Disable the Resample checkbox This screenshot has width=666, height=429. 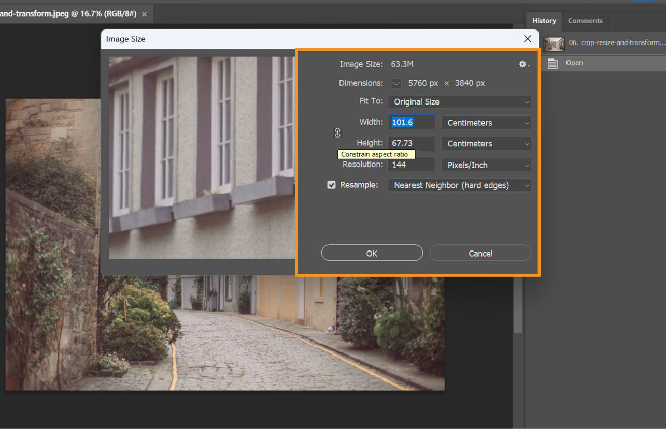pyautogui.click(x=331, y=184)
